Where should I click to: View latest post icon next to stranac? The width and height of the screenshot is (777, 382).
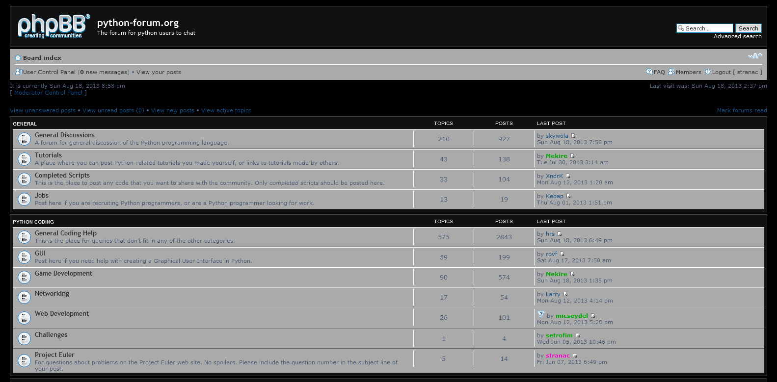pyautogui.click(x=575, y=356)
